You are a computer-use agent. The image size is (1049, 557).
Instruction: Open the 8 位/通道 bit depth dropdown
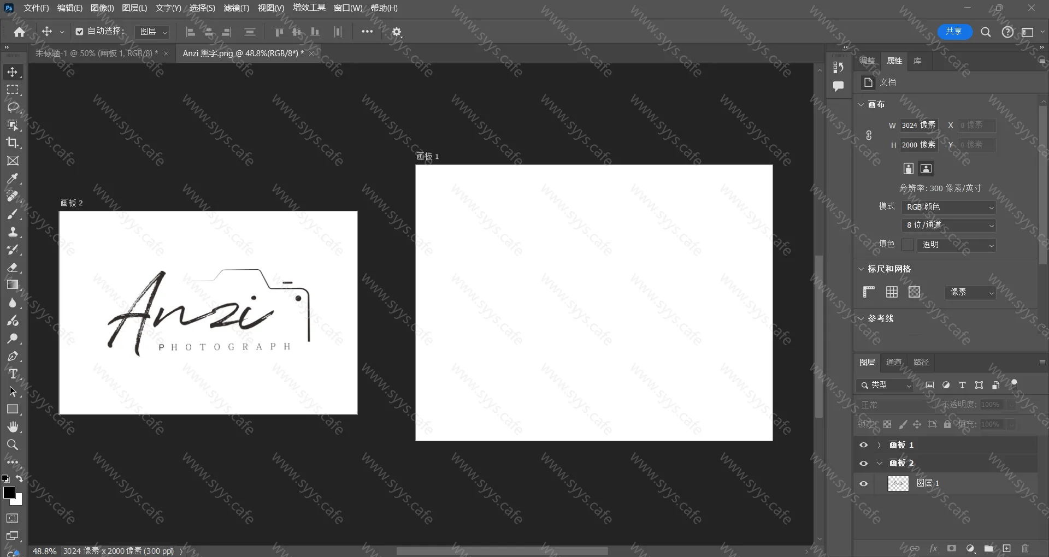click(x=949, y=225)
